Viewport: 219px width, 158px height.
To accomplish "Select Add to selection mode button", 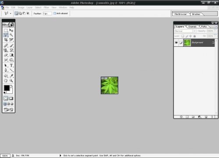I will (20, 14).
